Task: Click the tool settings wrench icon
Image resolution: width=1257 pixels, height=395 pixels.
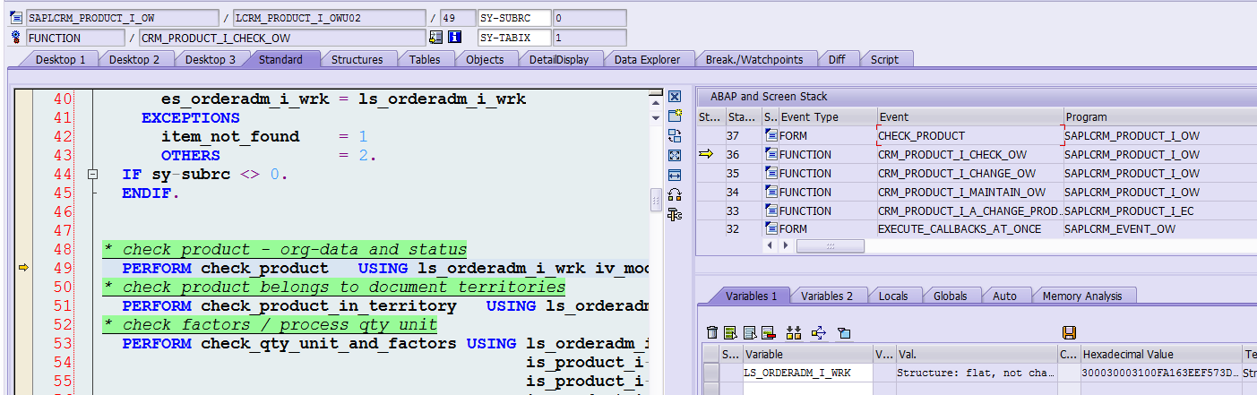Action: pyautogui.click(x=675, y=214)
